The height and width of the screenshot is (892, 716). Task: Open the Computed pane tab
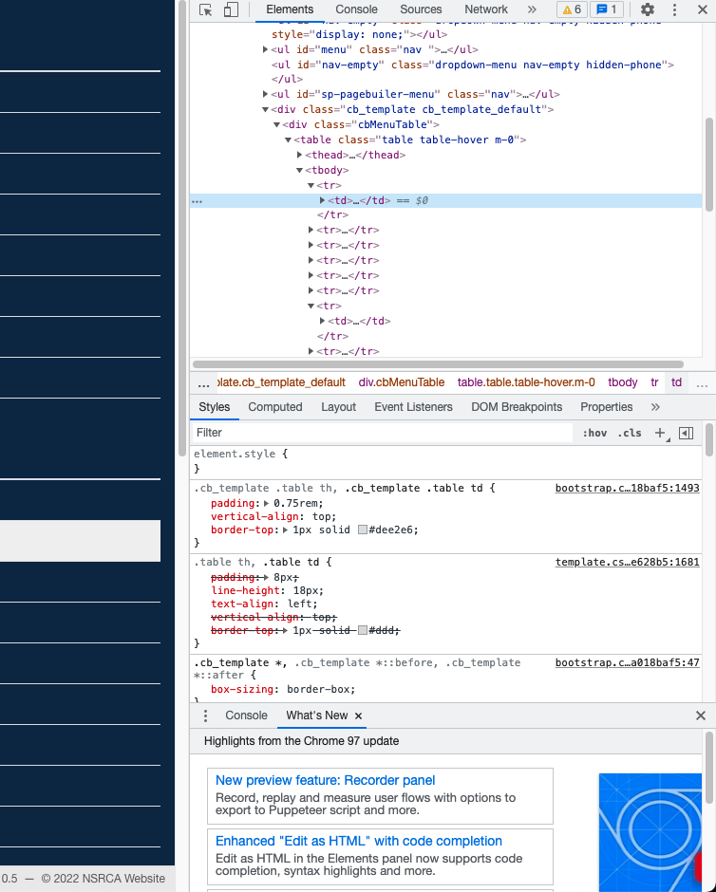[x=274, y=407]
